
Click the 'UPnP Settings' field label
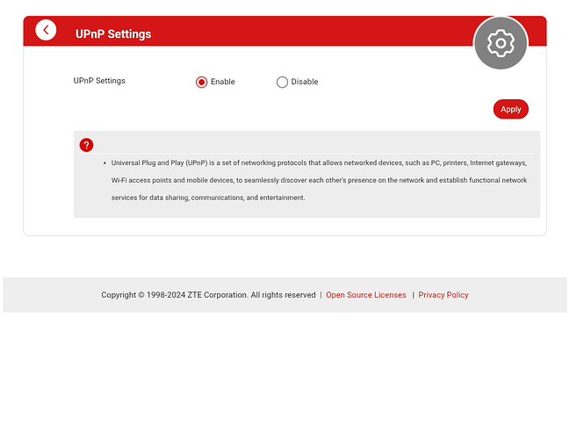point(99,81)
